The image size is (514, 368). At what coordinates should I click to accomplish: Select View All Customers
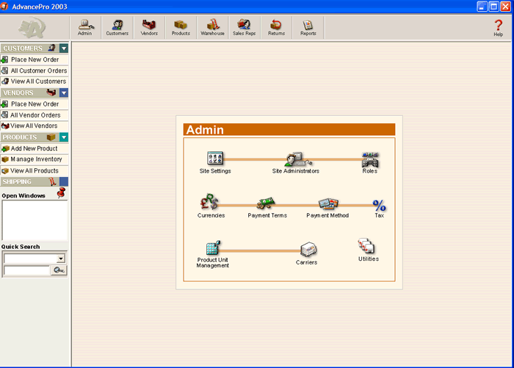tap(34, 82)
